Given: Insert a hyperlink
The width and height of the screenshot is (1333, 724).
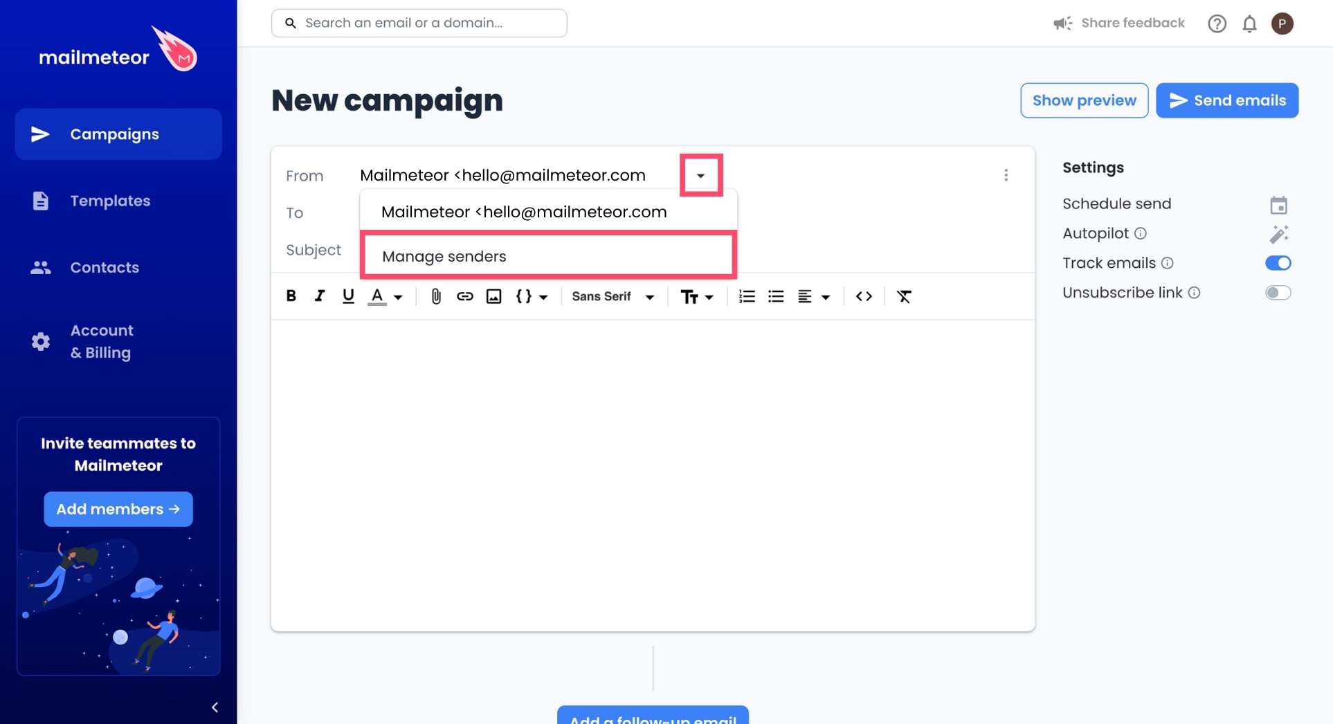Looking at the screenshot, I should [465, 296].
